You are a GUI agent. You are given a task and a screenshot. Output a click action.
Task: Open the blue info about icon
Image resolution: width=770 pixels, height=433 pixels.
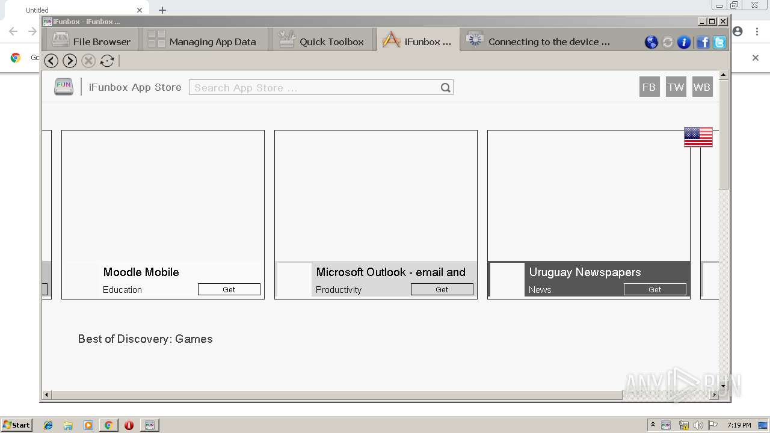(x=684, y=42)
